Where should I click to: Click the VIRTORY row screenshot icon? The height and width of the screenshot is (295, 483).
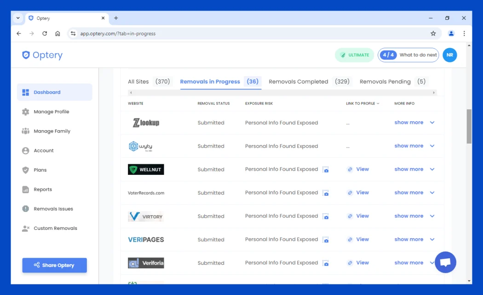pos(326,216)
